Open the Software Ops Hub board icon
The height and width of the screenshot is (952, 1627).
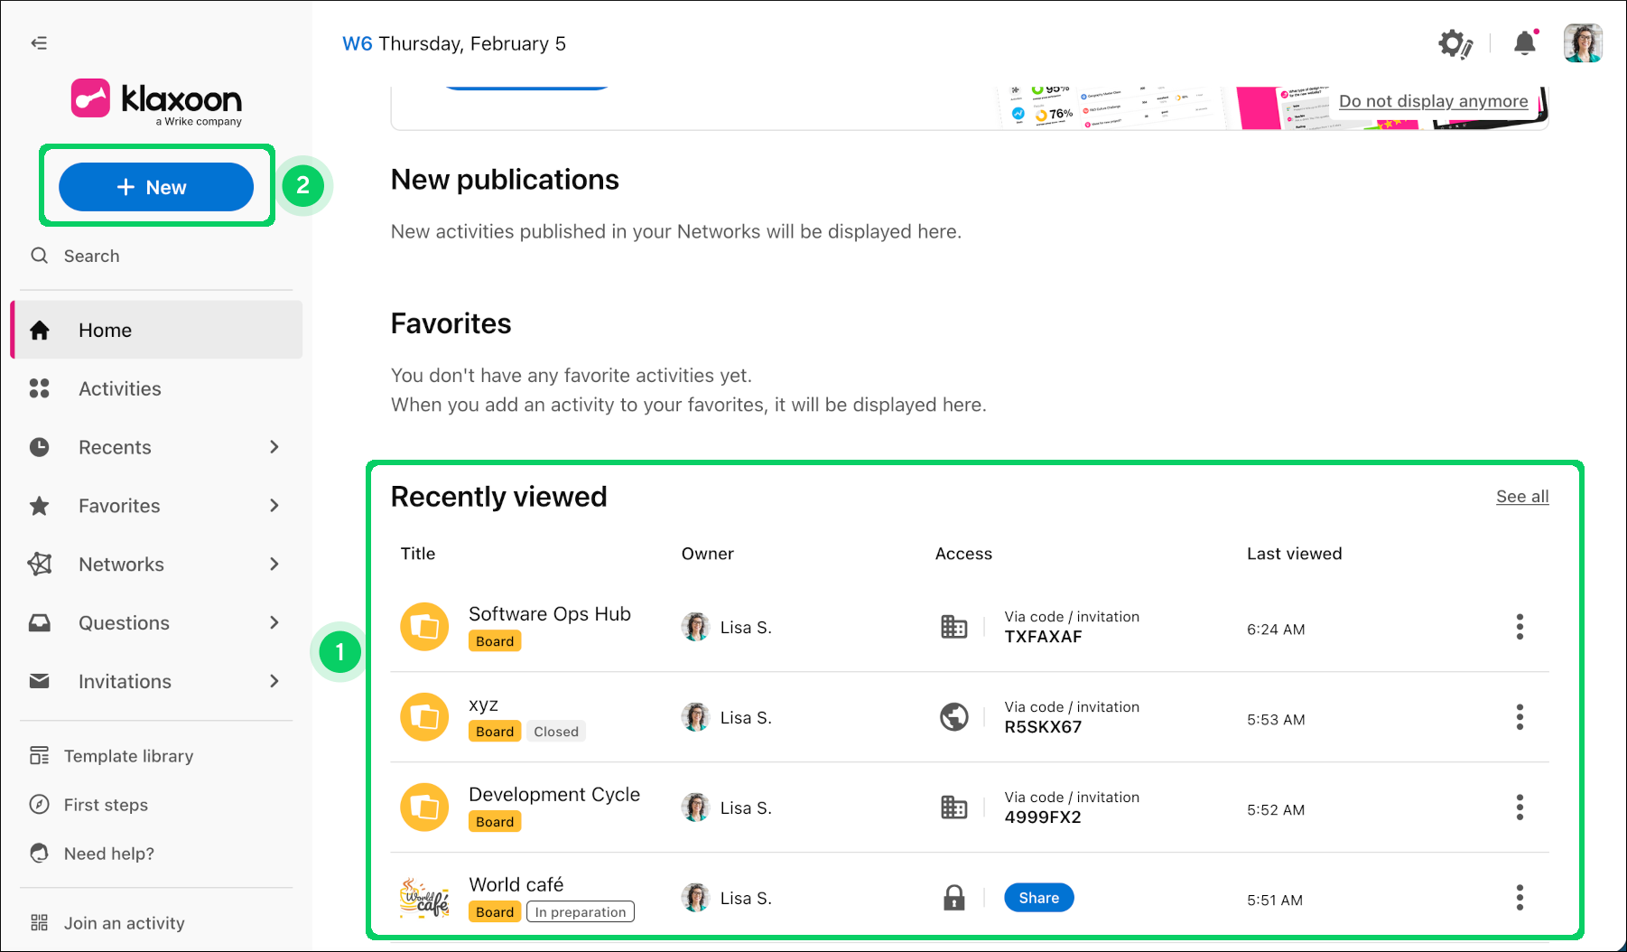tap(424, 627)
